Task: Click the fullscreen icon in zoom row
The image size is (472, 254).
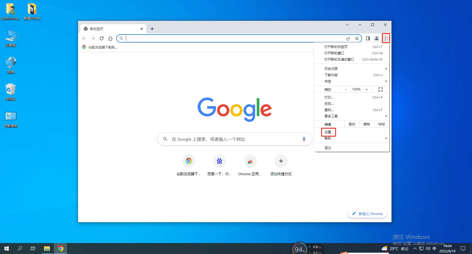Action: click(381, 89)
